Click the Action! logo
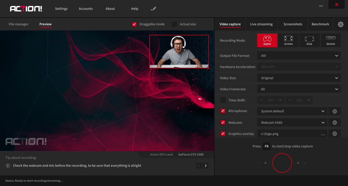The width and height of the screenshot is (348, 186). [x=26, y=9]
